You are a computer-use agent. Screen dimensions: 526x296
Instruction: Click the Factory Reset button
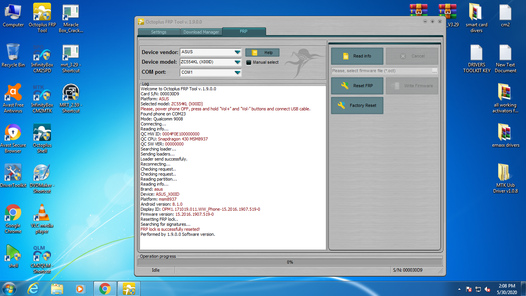[x=357, y=105]
